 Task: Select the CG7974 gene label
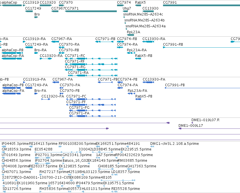tap(124, 3)
